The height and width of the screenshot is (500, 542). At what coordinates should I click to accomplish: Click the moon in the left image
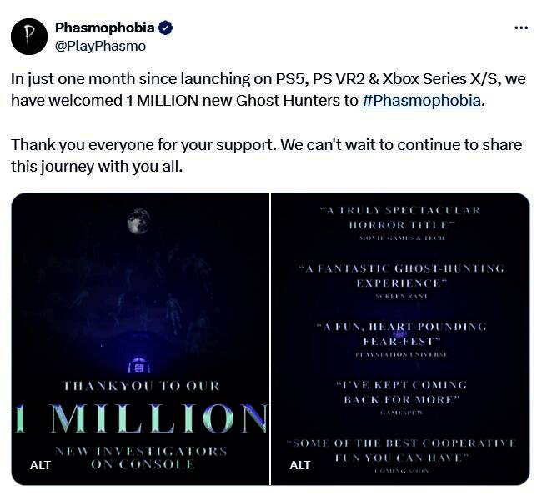[x=138, y=221]
